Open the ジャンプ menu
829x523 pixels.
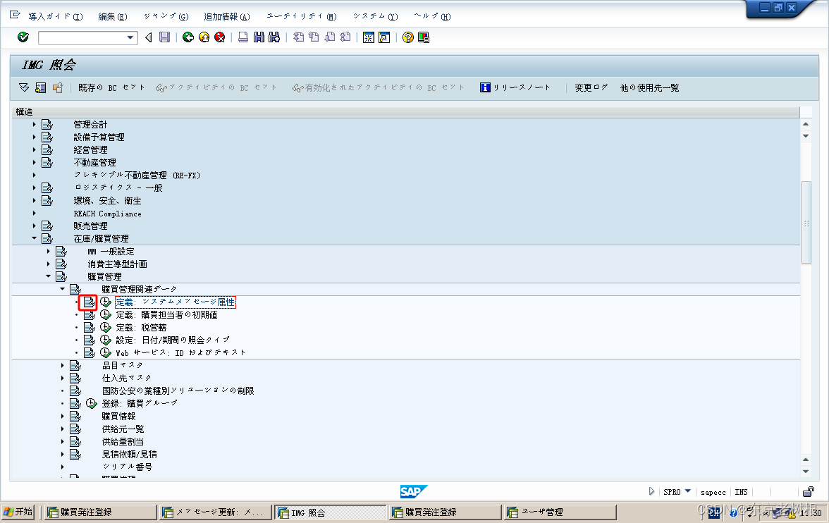[x=165, y=16]
